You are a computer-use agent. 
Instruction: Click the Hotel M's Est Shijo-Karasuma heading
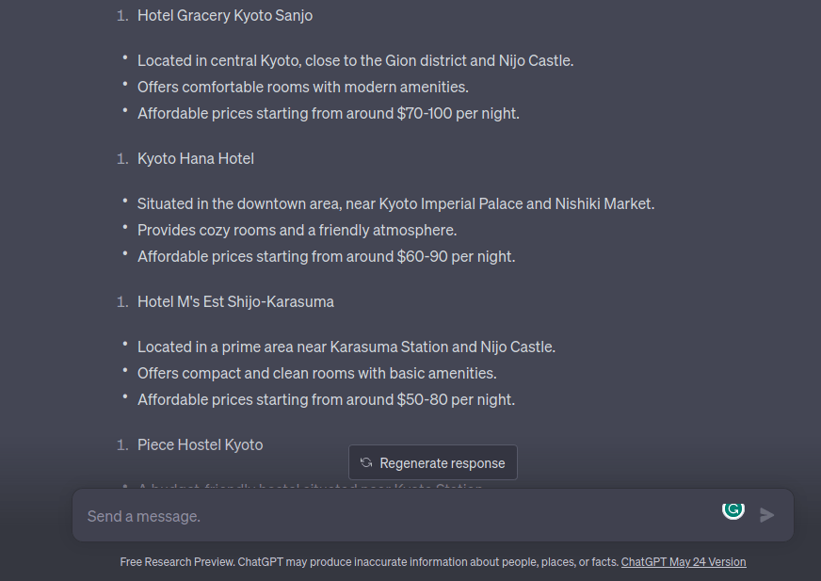coord(235,301)
